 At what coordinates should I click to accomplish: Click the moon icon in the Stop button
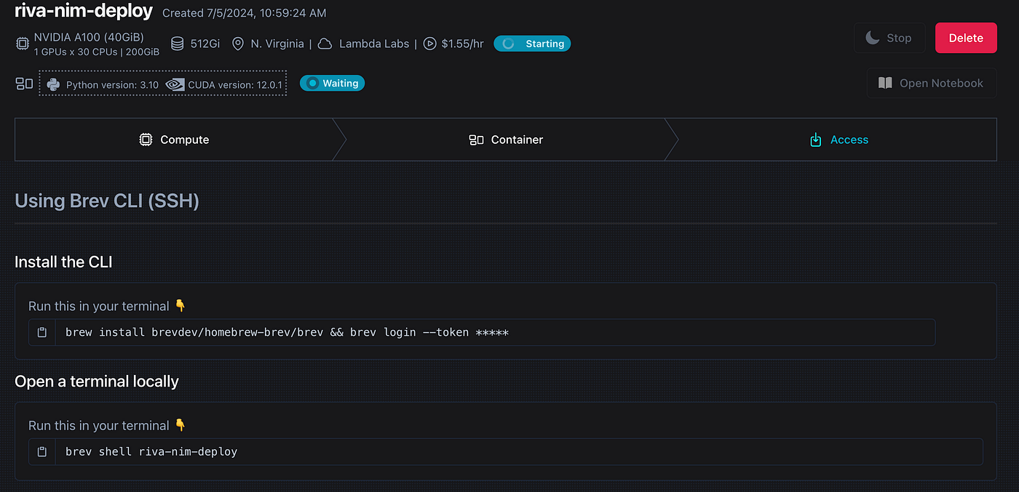tap(872, 38)
